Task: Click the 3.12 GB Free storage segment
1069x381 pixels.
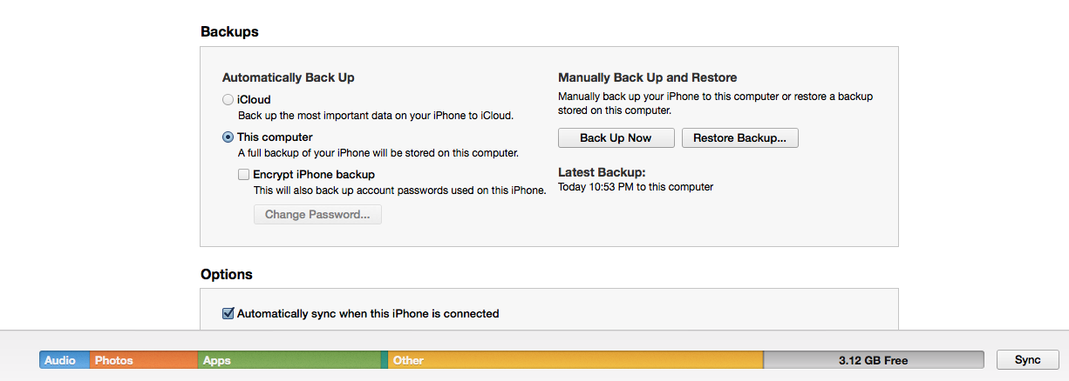Action: coord(873,360)
